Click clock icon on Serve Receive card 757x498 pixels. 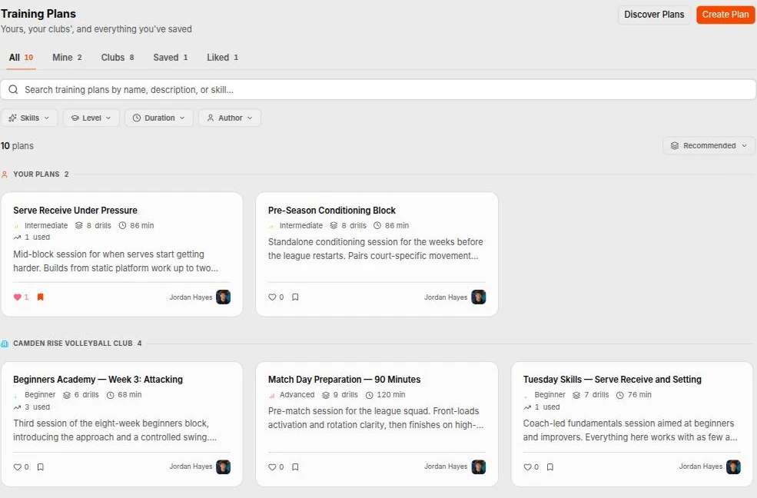point(123,225)
